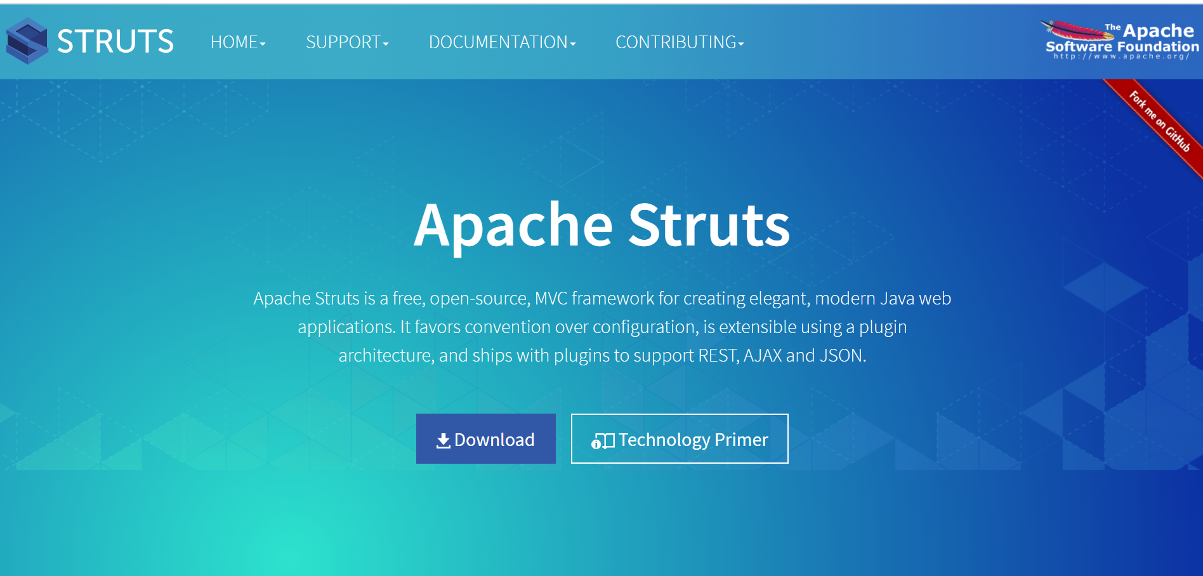Open the Technology Primer
The image size is (1203, 576).
(x=679, y=439)
